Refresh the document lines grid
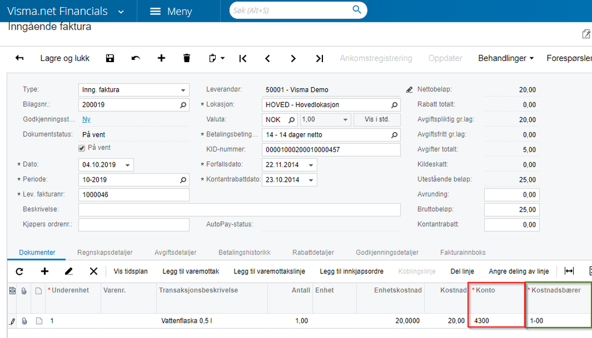The image size is (592, 338). pos(19,271)
